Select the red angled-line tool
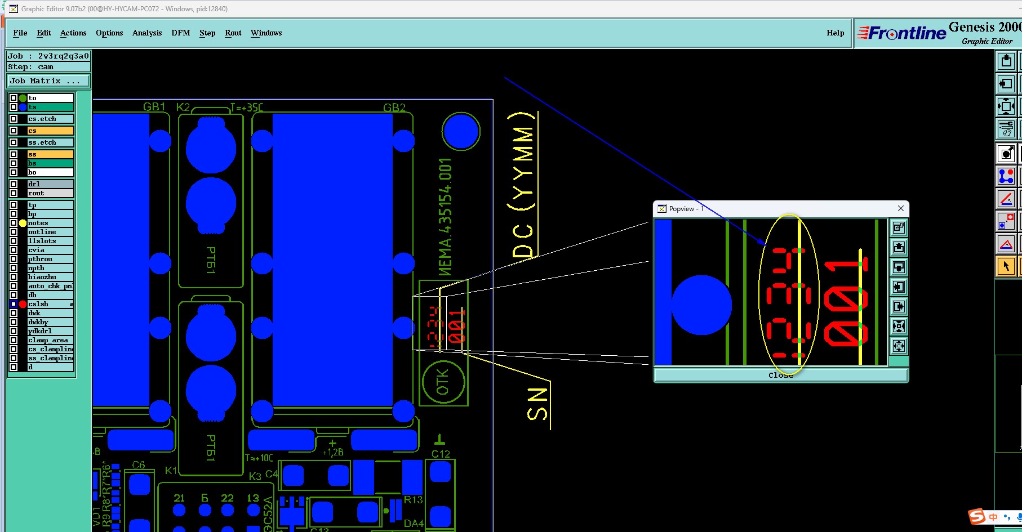Viewport: 1022px width, 532px height. (x=1006, y=199)
